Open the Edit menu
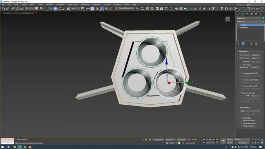This screenshot has height=149, width=265. pyautogui.click(x=9, y=5)
